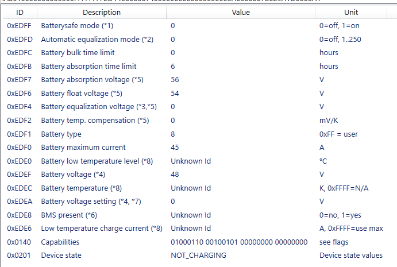Select the Low temperature charge current row
The width and height of the screenshot is (397, 267).
(x=102, y=229)
